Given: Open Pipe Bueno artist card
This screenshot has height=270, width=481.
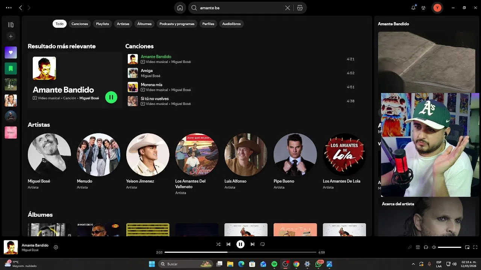Looking at the screenshot, I should (295, 161).
